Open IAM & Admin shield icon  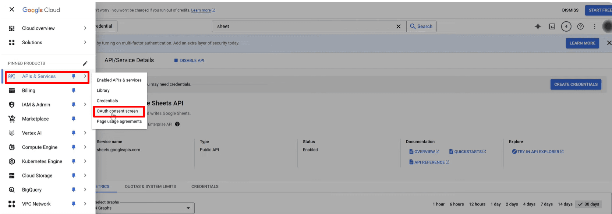(12, 105)
